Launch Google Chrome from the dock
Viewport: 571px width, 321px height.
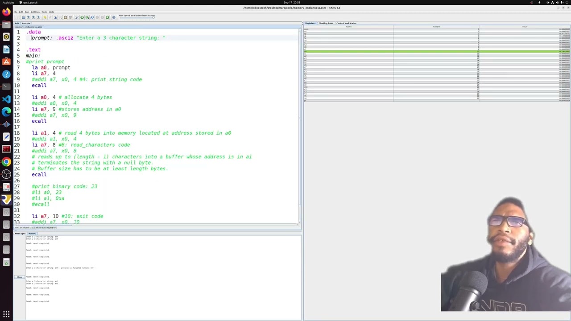click(x=6, y=162)
